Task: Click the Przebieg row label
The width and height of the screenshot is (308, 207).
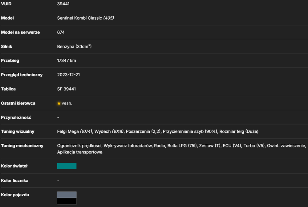Action: click(x=10, y=61)
